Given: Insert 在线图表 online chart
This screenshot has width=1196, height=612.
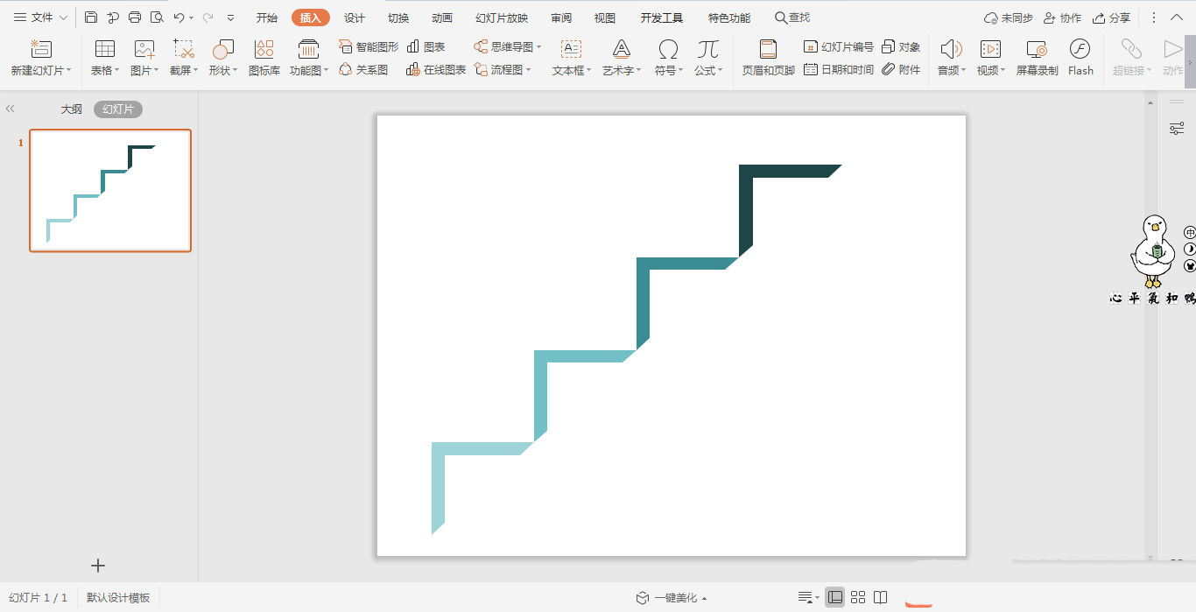Looking at the screenshot, I should point(436,69).
